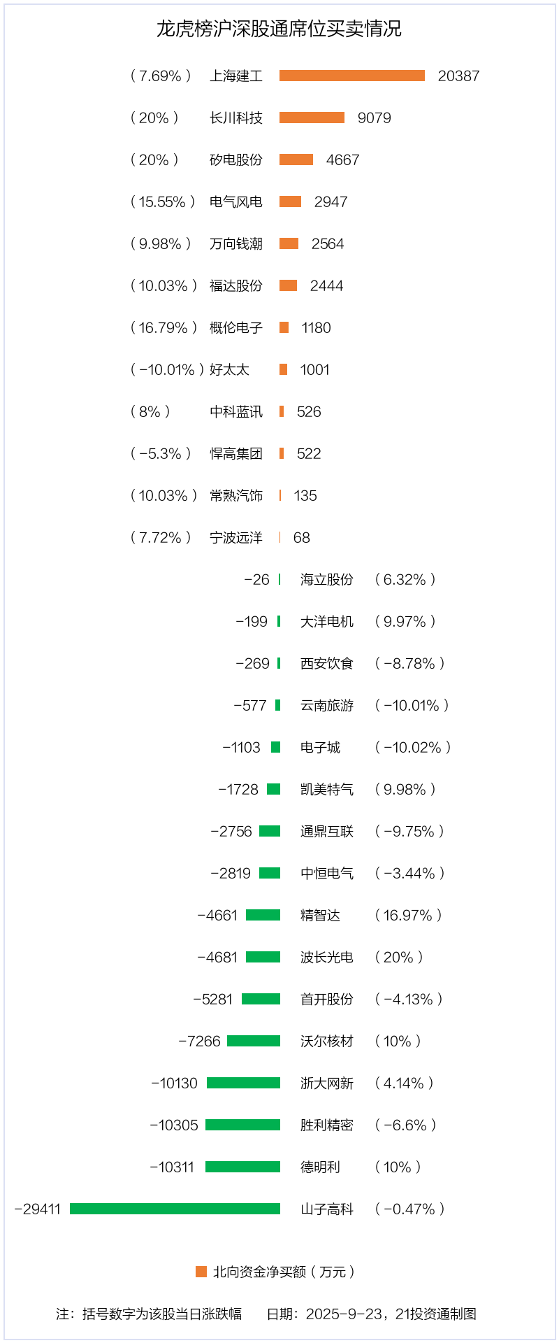This screenshot has height=1343, width=559.
Task: Select the 矽电股份 orange bar
Action: click(x=296, y=159)
